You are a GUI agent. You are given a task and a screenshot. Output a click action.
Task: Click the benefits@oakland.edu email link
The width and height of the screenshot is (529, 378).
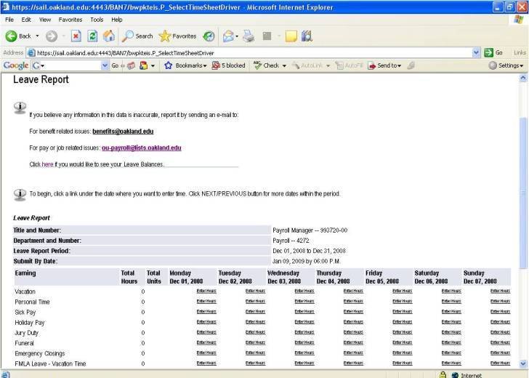point(123,132)
